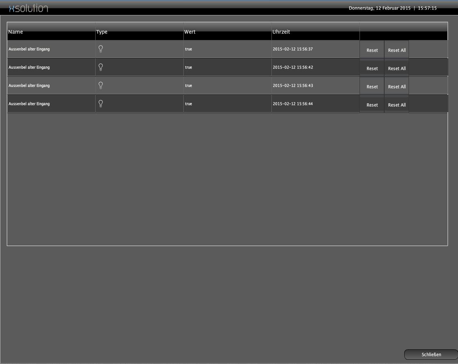Reset the entry logged at 15:56:44
Viewport: 458px width, 364px height.
[372, 105]
